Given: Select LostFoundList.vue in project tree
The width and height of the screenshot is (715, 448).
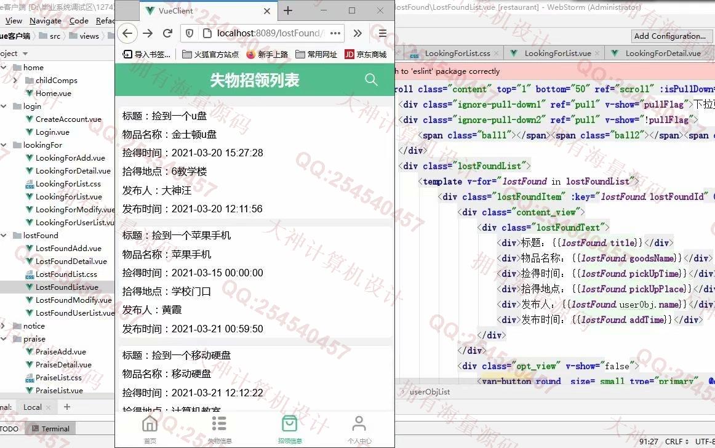Looking at the screenshot, I should click(66, 287).
